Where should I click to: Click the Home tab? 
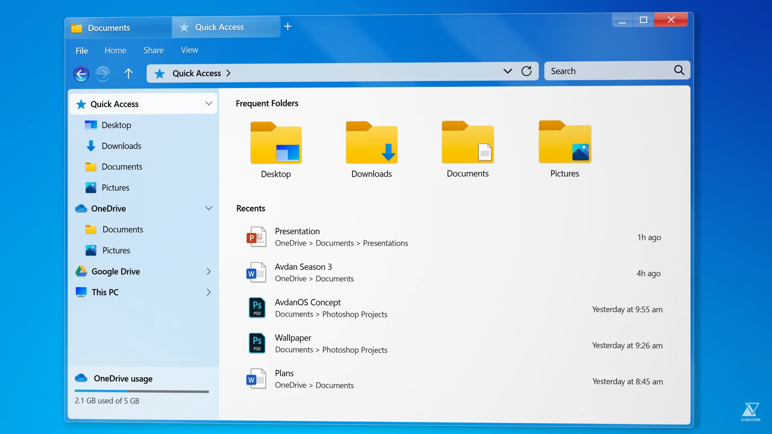coord(115,50)
